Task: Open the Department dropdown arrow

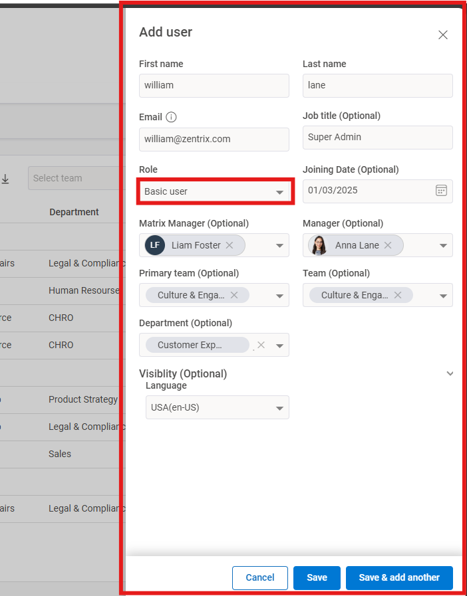Action: [280, 346]
